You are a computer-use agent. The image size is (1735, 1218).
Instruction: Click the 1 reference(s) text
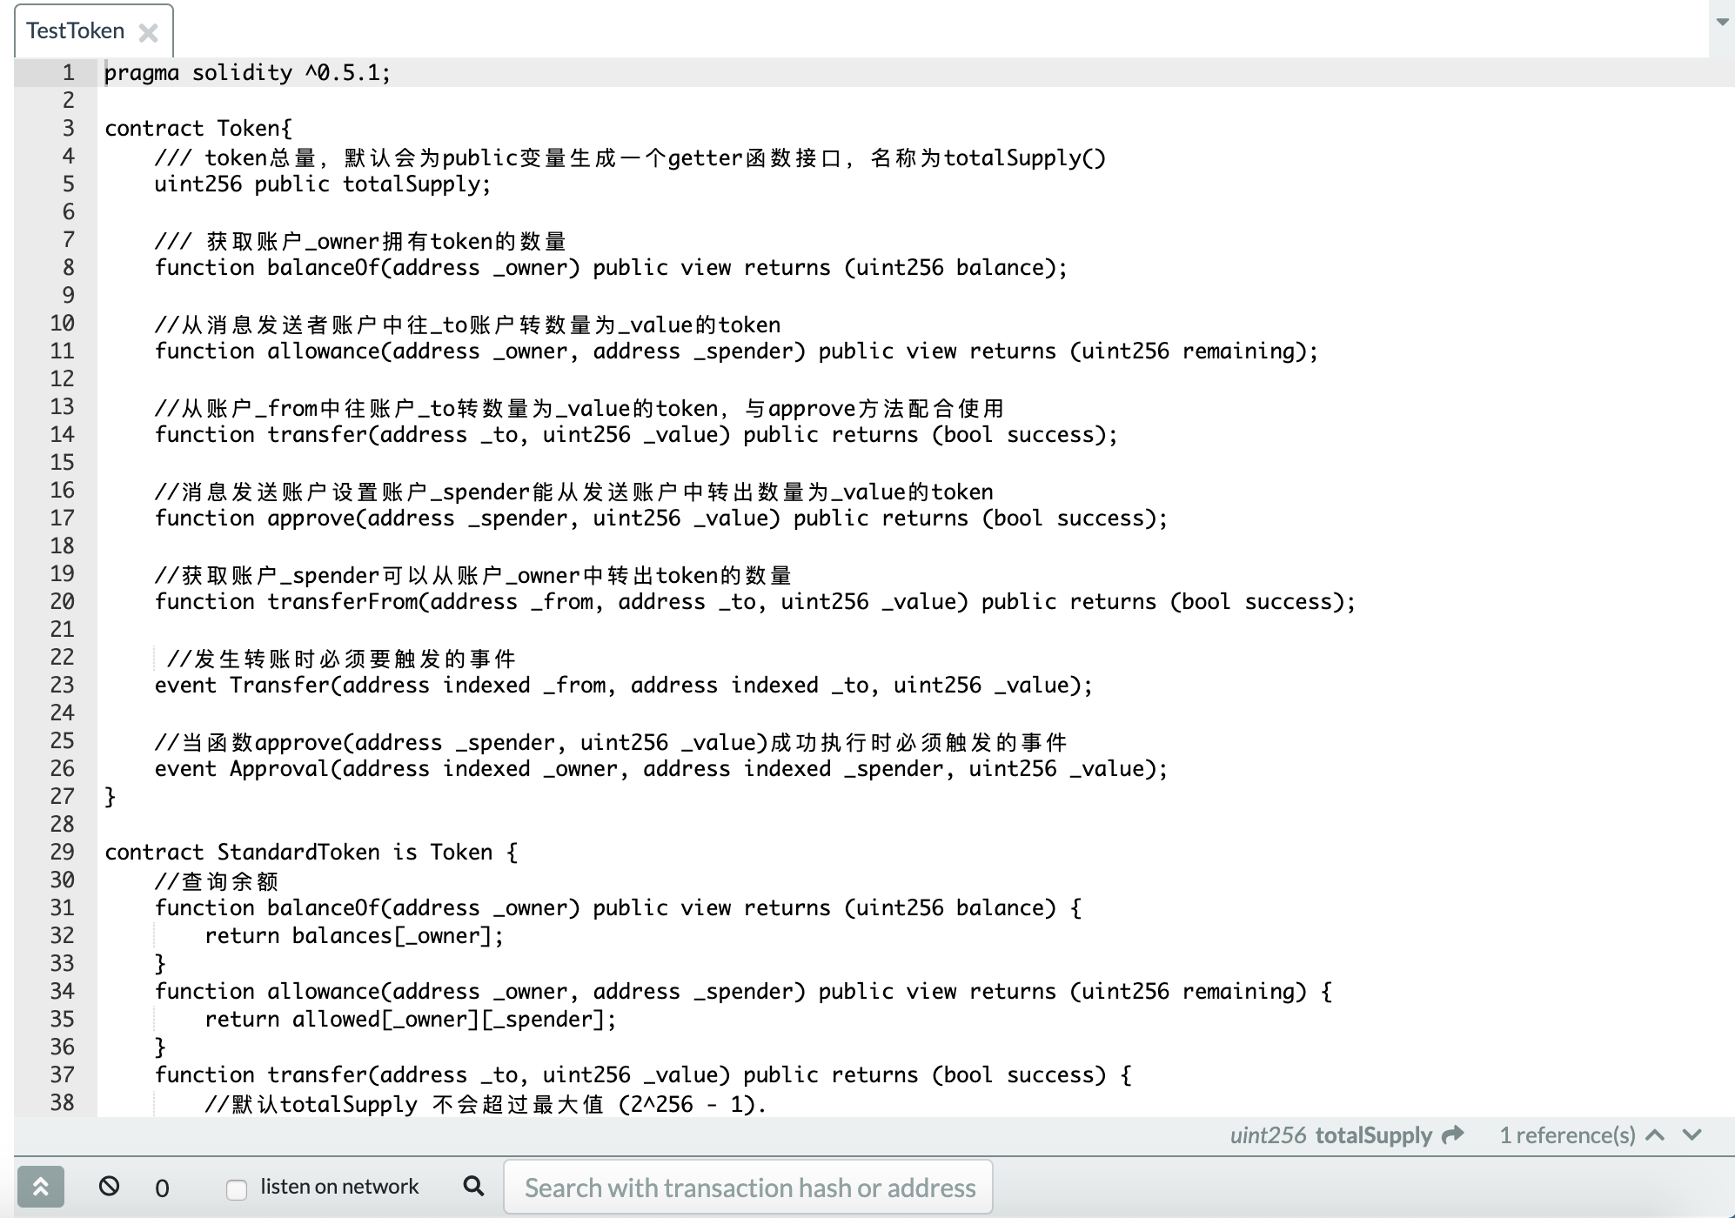pos(1567,1134)
